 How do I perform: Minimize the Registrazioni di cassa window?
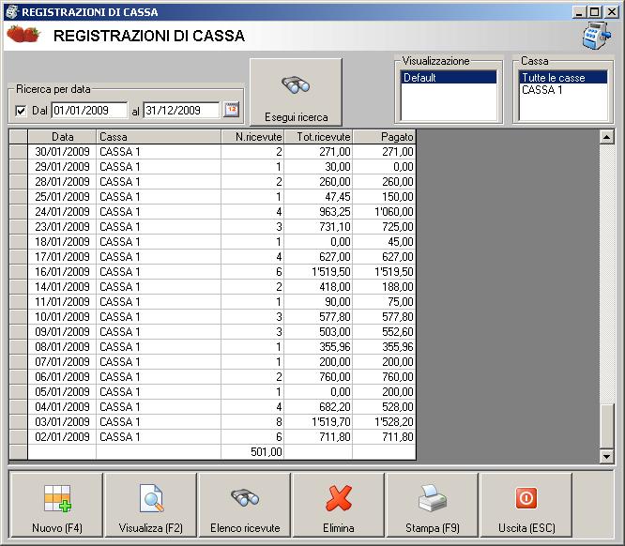580,12
